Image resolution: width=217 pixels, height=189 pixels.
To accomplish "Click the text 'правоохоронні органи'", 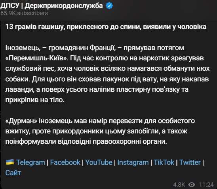I will 130,141.
